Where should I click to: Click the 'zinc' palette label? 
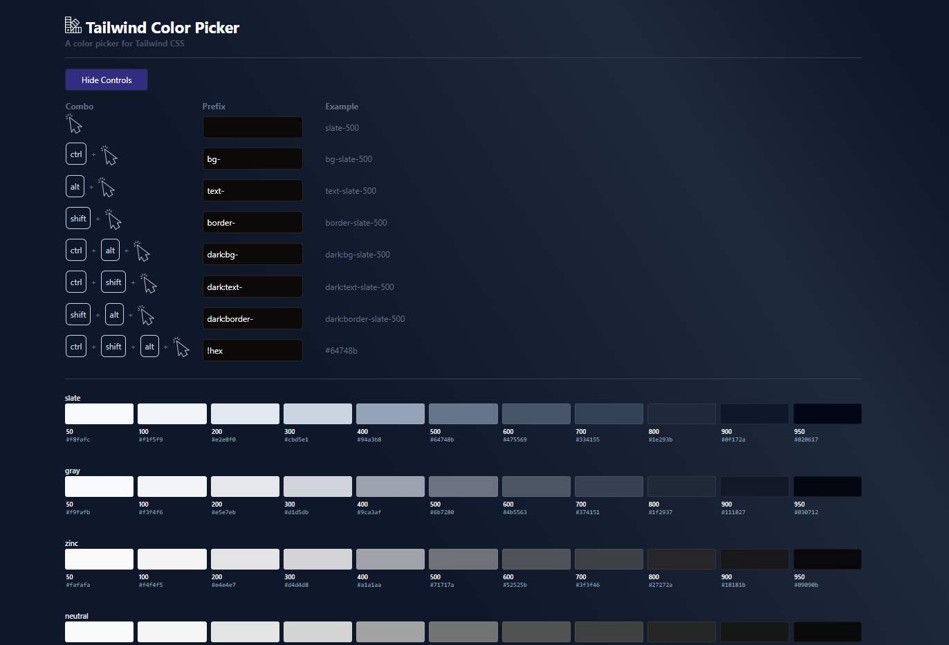point(72,543)
